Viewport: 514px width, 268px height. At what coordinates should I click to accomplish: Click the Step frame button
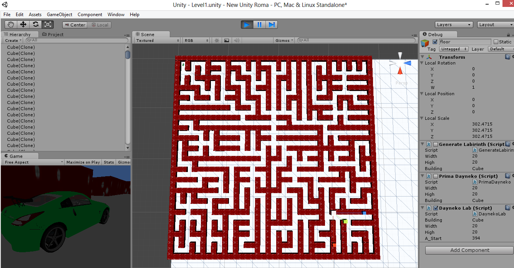(x=272, y=25)
